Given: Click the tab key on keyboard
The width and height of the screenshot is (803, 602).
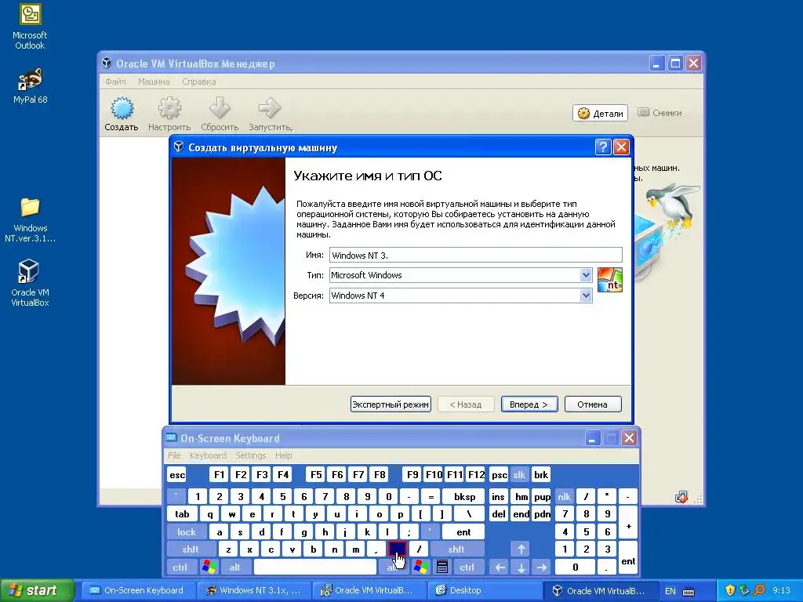Looking at the screenshot, I should point(182,514).
